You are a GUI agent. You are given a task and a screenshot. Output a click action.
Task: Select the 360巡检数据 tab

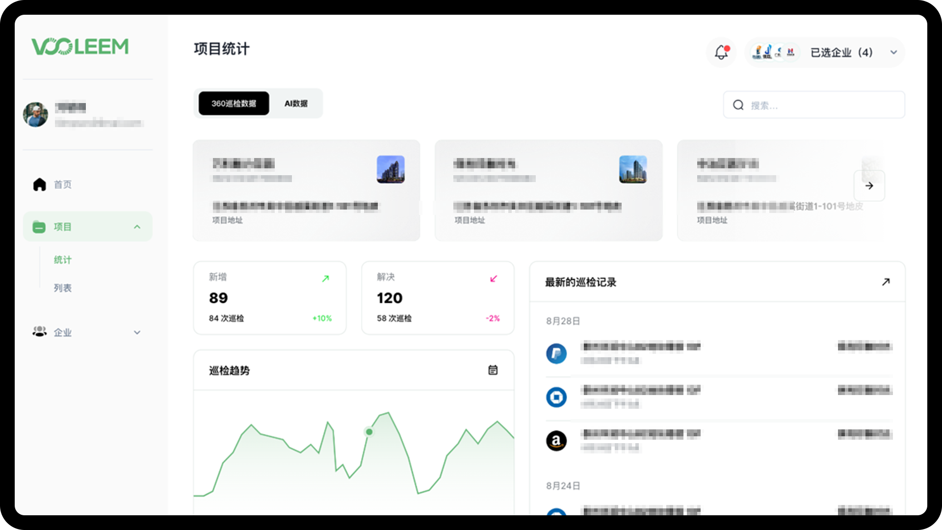(x=234, y=104)
